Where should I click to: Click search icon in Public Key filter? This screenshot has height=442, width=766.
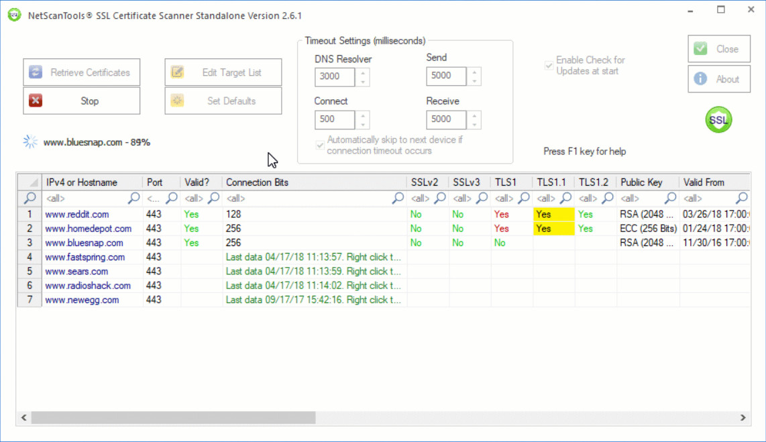pyautogui.click(x=671, y=199)
